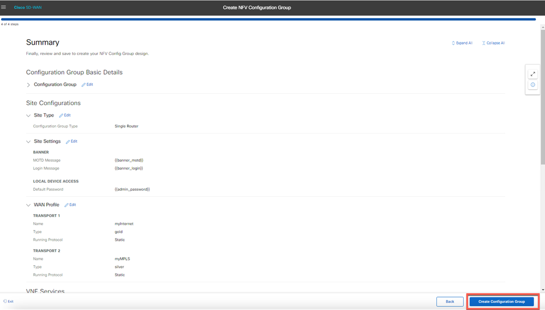Edit the Site Type

(65, 116)
